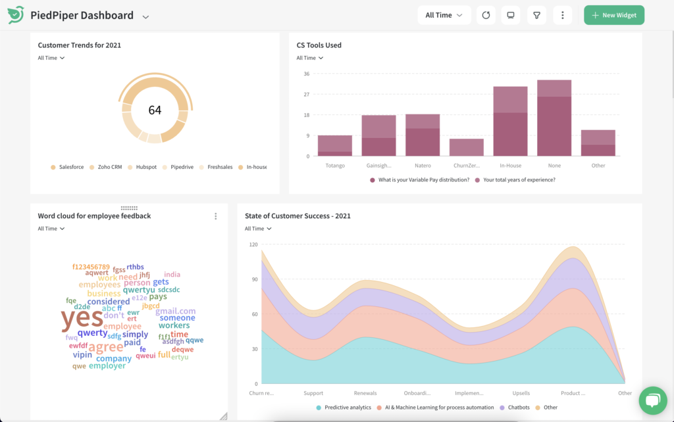The height and width of the screenshot is (422, 674).
Task: Toggle the Salesforce legend item
Action: tap(67, 167)
